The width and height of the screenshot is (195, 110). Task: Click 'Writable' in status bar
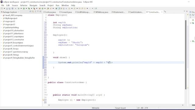[95, 108]
